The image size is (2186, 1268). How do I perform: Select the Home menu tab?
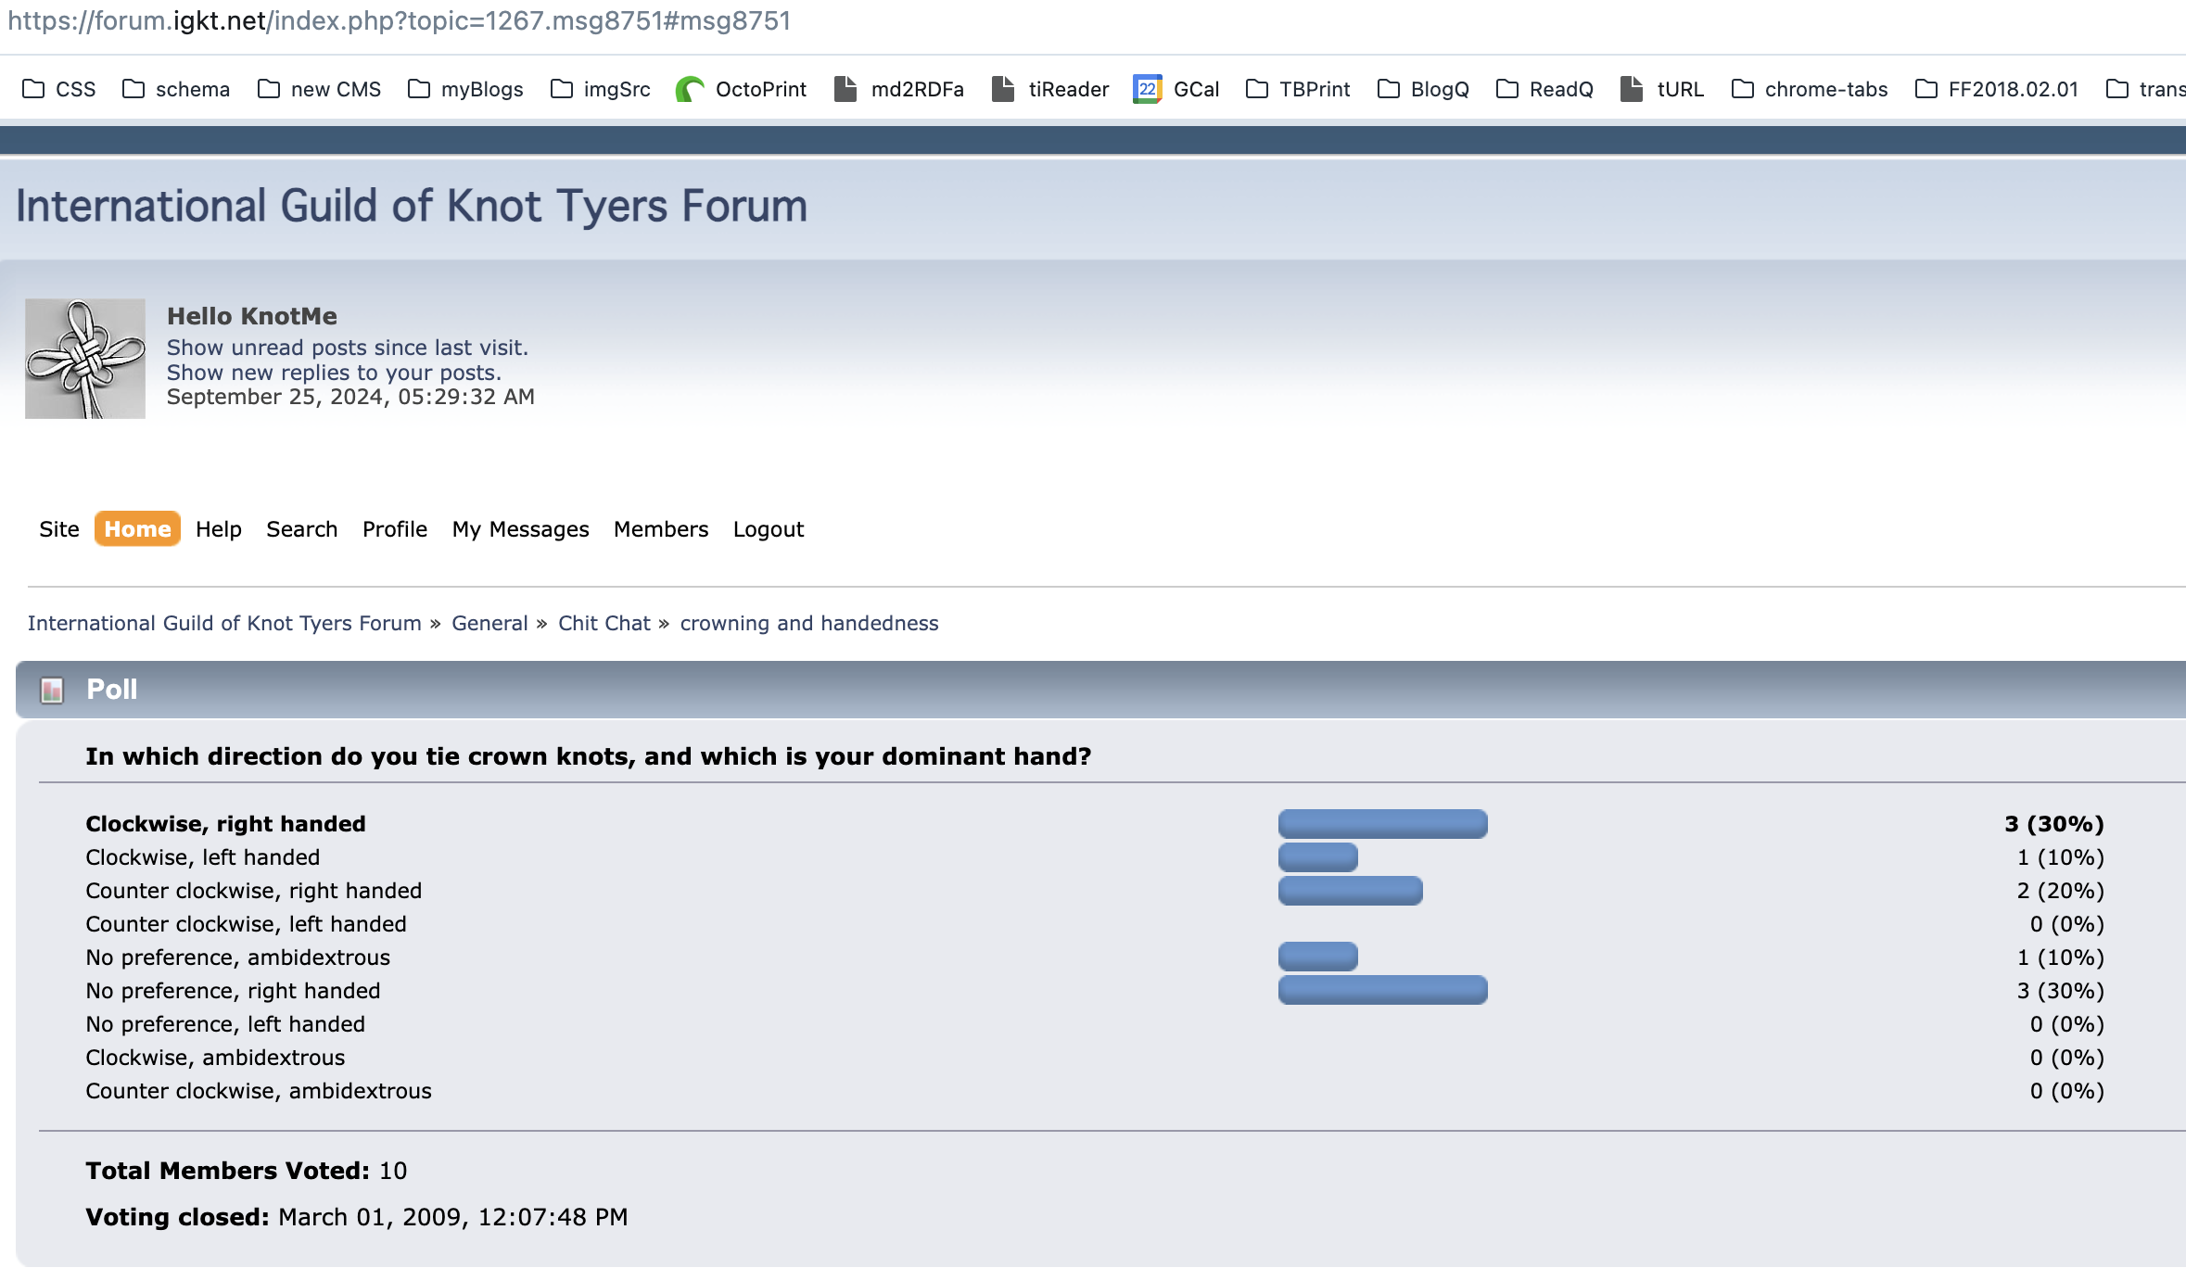(137, 529)
